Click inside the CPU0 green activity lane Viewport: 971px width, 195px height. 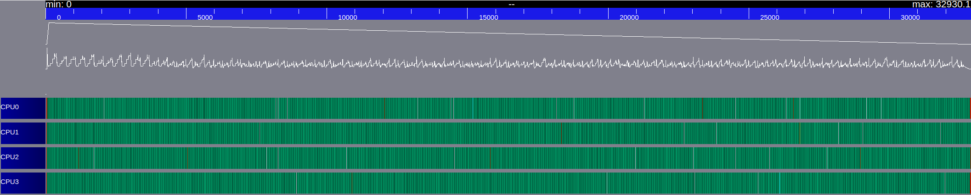pyautogui.click(x=508, y=108)
